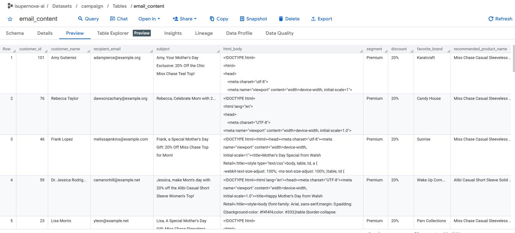
Task: Click the recipient_email column header
Action: (107, 49)
